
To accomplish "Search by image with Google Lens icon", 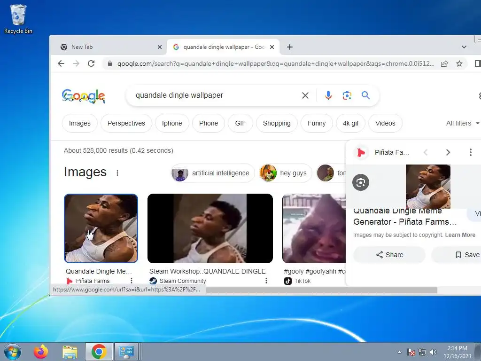I will click(x=347, y=95).
